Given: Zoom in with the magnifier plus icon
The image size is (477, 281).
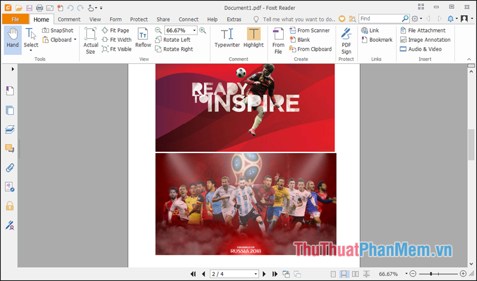Looking at the screenshot, I should click(x=203, y=30).
